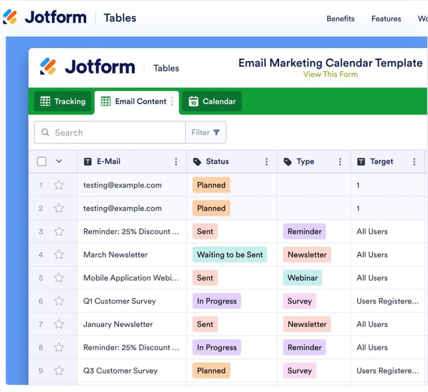Click the magnifier icon in search box
The image size is (428, 392).
[x=45, y=133]
